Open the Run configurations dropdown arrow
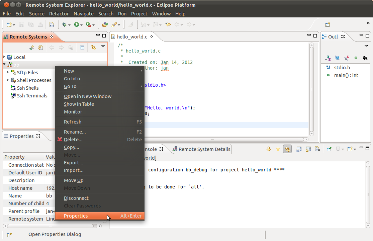 [x=81, y=25]
